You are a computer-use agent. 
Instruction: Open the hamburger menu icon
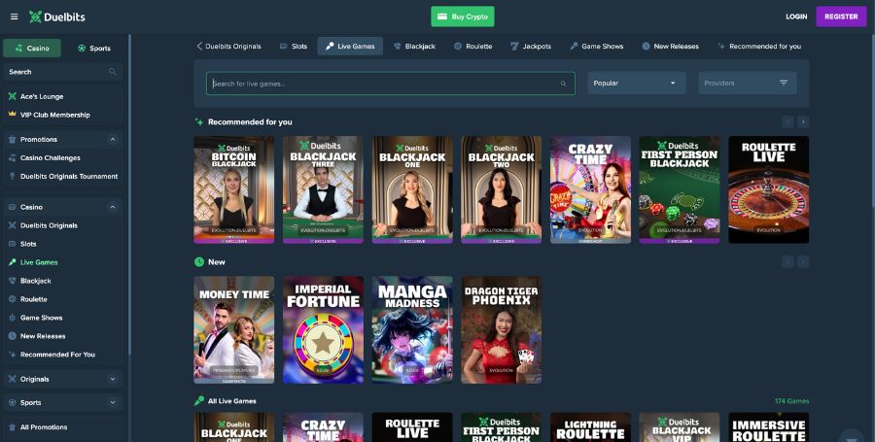pyautogui.click(x=14, y=17)
